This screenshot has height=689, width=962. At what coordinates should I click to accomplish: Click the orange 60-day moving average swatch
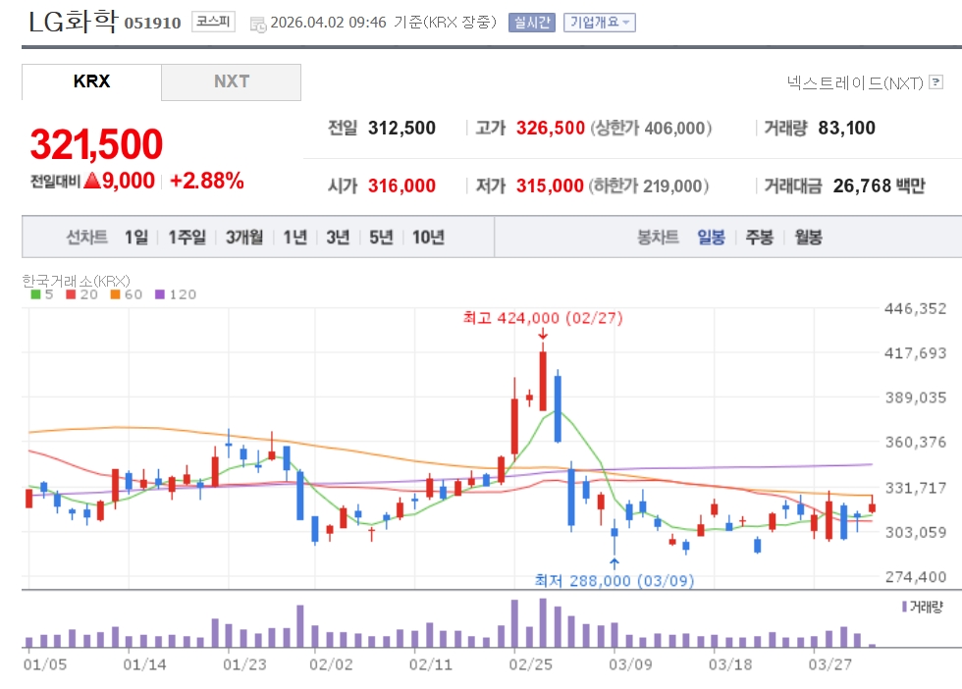(115, 294)
